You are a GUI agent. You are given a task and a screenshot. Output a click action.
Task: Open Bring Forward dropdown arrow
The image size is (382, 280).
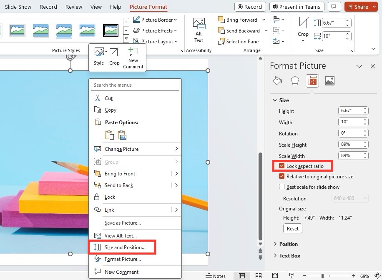coord(264,20)
